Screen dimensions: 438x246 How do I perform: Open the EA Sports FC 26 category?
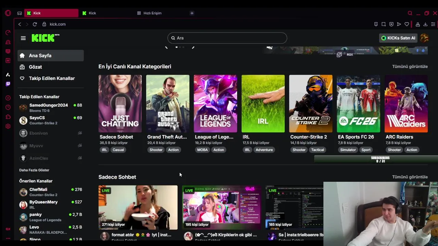(x=358, y=104)
